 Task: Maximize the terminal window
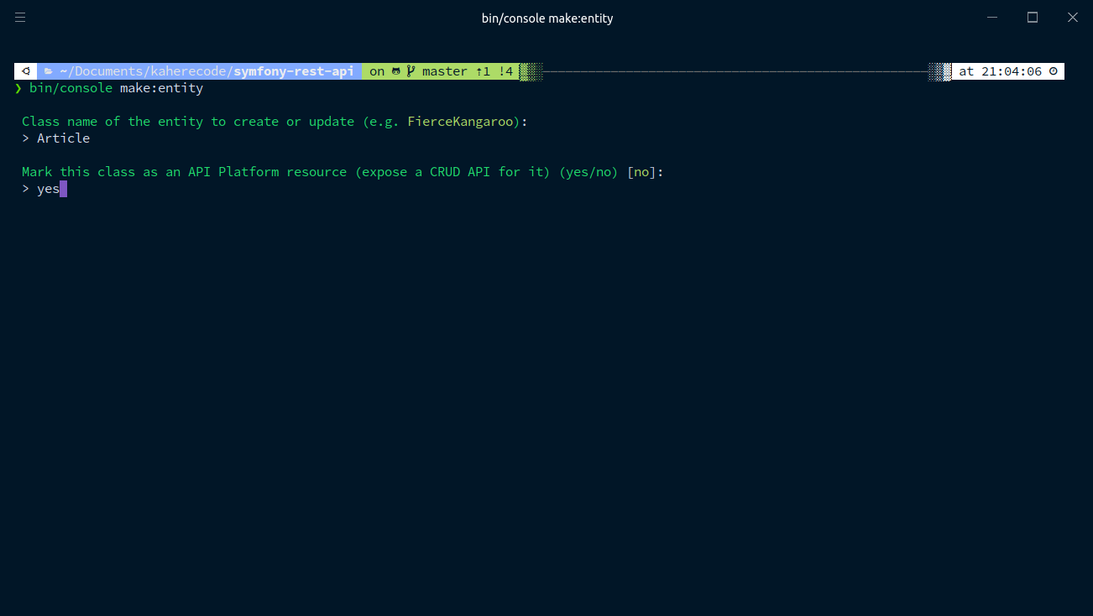[x=1033, y=18]
